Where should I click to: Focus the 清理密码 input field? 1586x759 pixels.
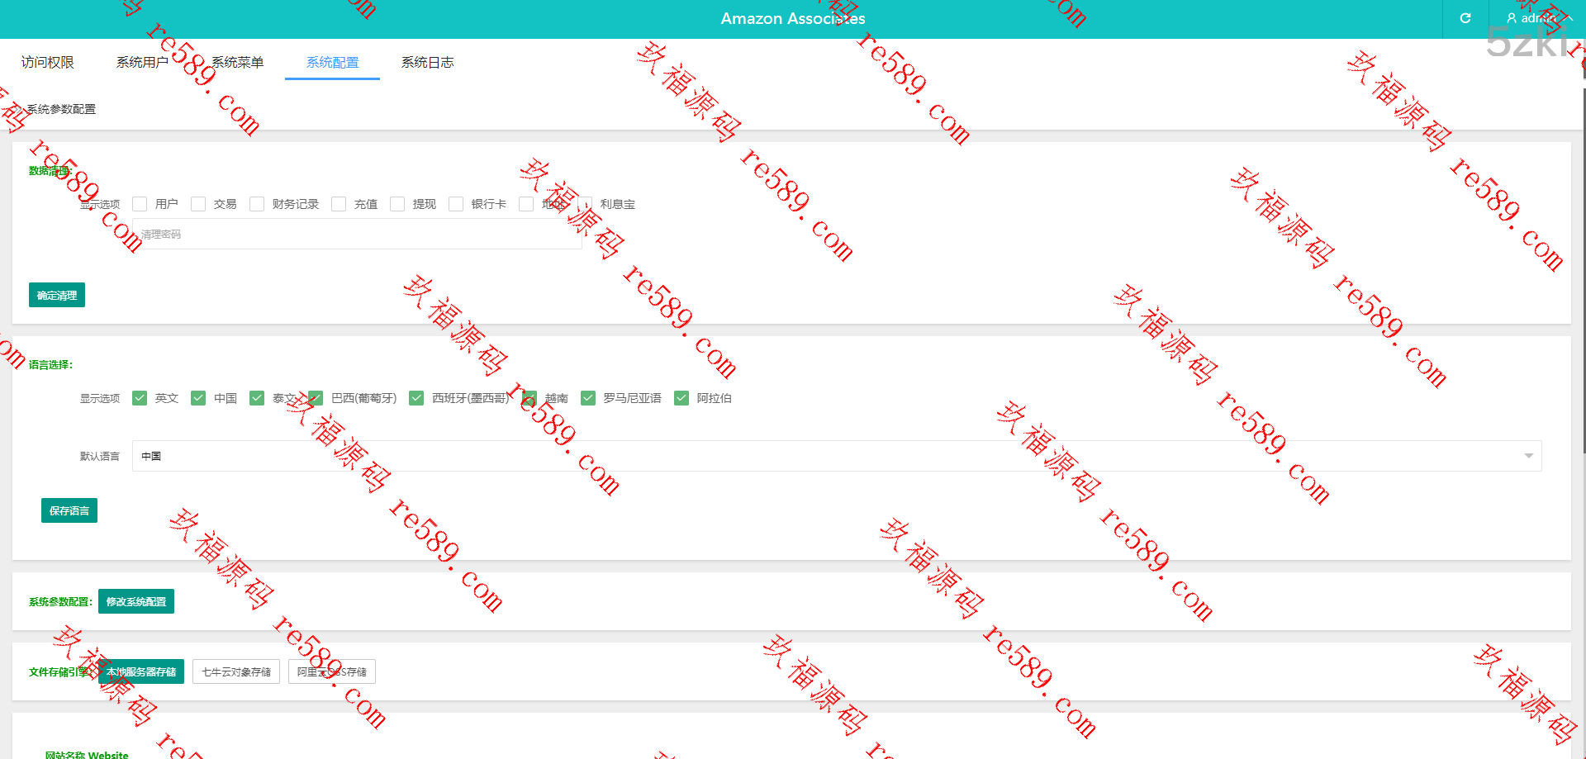tap(357, 235)
